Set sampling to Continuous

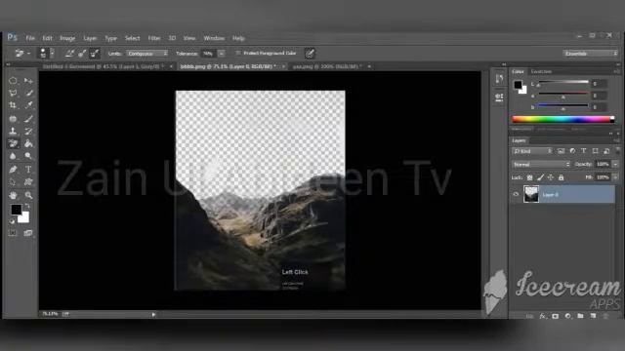coord(69,54)
